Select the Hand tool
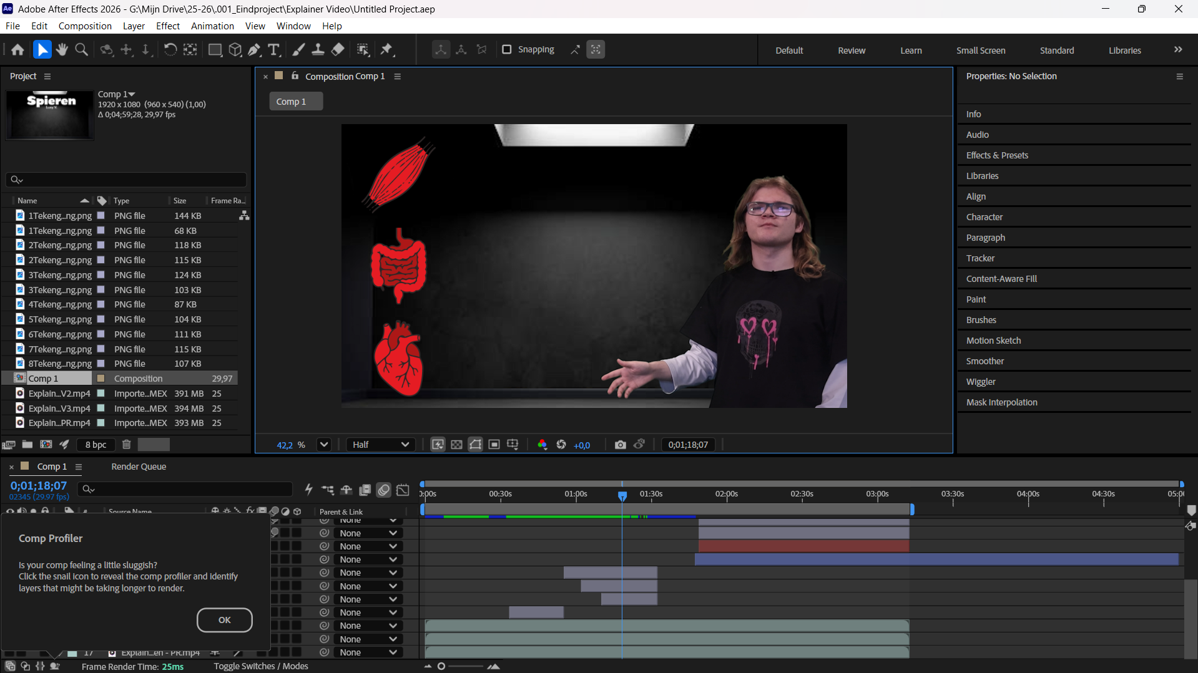Screen dimensions: 1198x673 click(x=62, y=50)
